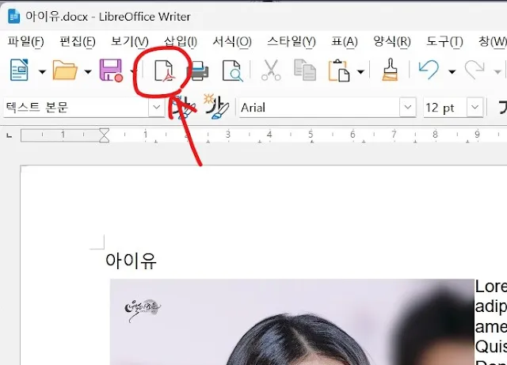Viewport: 507px width, 365px height.
Task: Click the ruler indent hourglass marker
Action: pos(104,135)
